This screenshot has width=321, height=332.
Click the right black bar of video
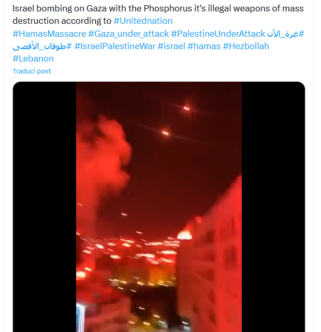tap(273, 207)
